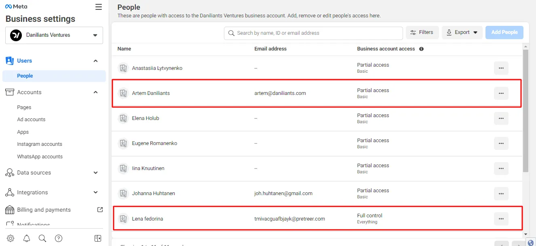Viewport: 536px width, 246px height.
Task: Click the avatar icon of Lena fedorina
Action: click(x=123, y=219)
